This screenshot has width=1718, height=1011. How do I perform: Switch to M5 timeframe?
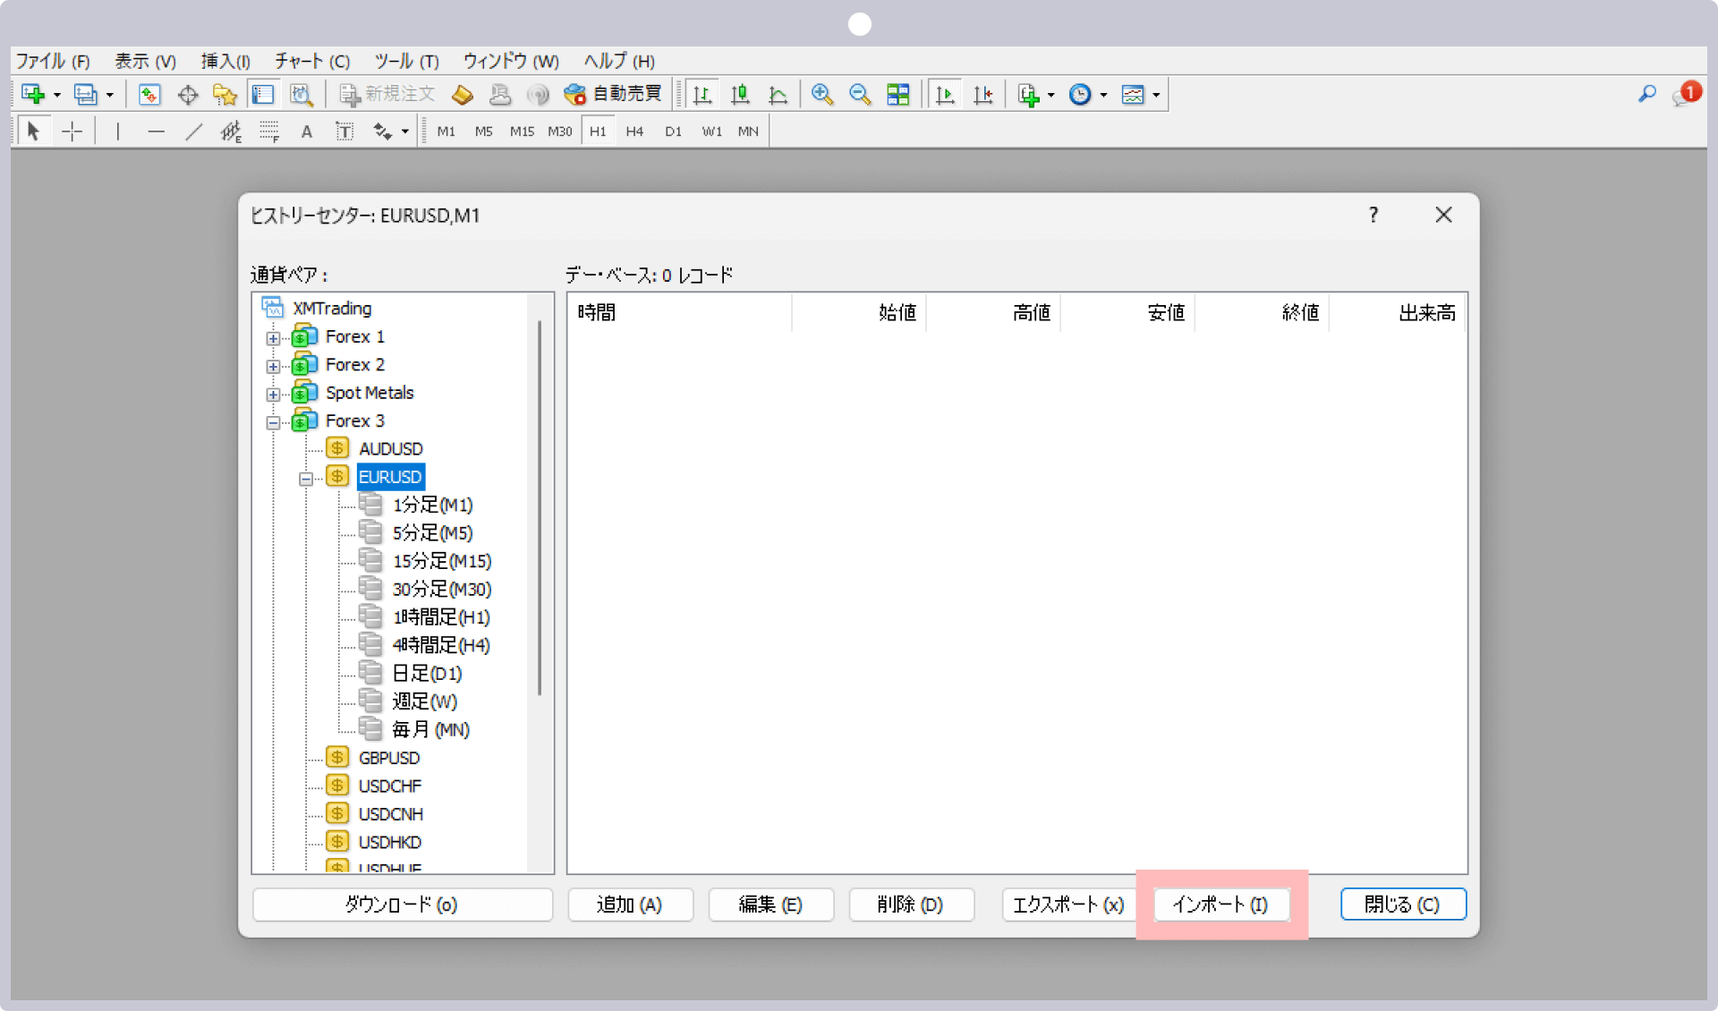pos(483,132)
